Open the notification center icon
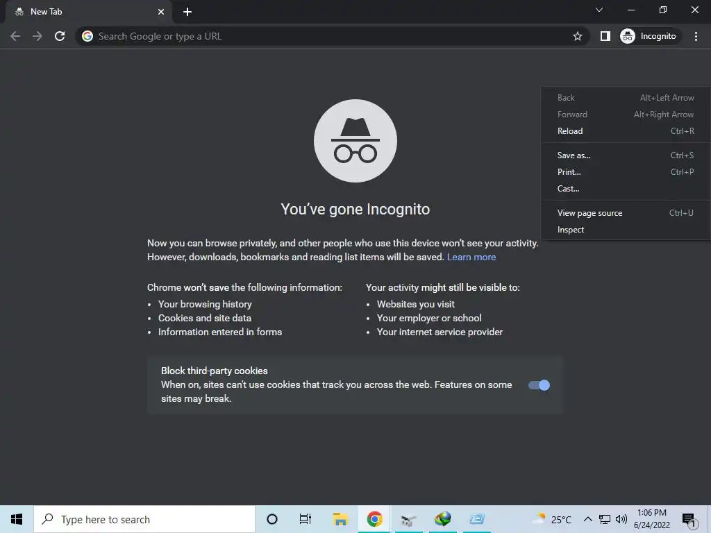The height and width of the screenshot is (533, 711). pyautogui.click(x=689, y=519)
